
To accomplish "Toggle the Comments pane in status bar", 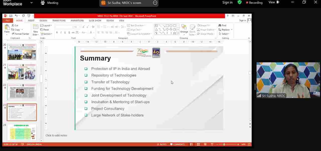I will pyautogui.click(x=177, y=144).
